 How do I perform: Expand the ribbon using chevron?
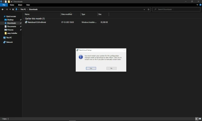(197, 5)
